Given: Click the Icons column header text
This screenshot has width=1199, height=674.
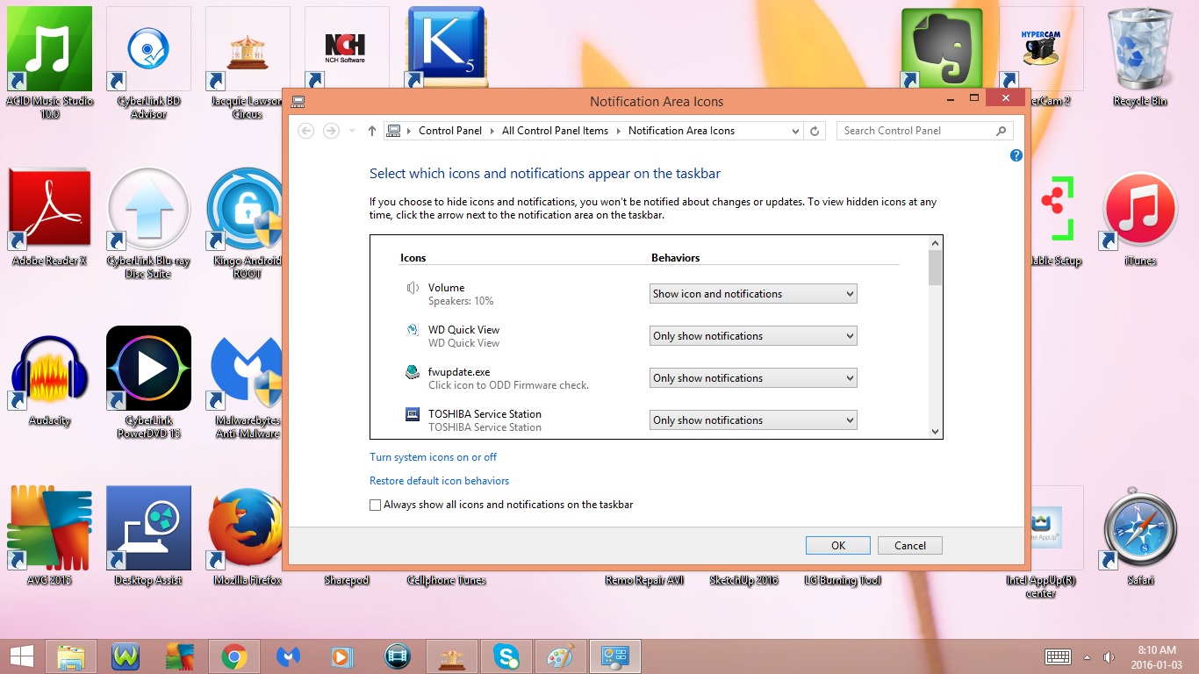Looking at the screenshot, I should 413,258.
